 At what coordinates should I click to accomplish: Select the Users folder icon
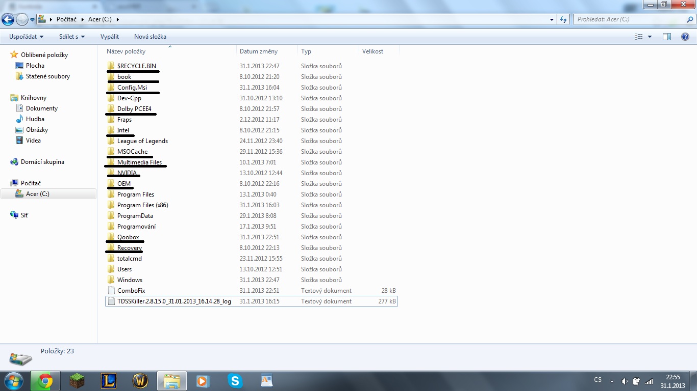click(x=111, y=269)
